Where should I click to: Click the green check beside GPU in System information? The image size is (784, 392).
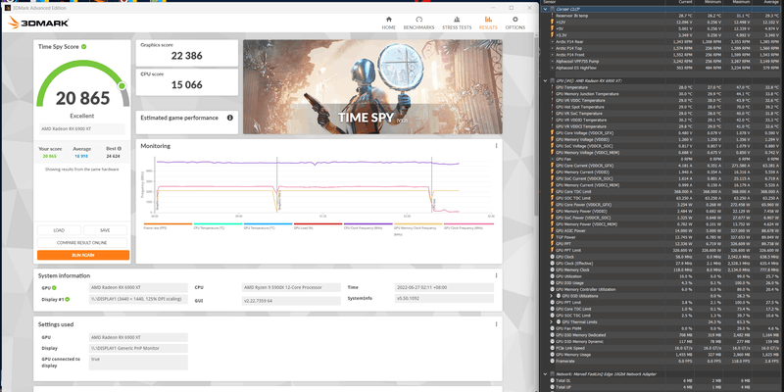click(x=54, y=288)
